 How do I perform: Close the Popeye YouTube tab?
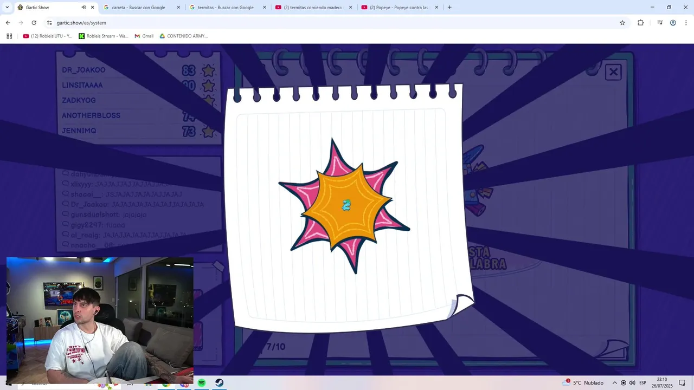[436, 8]
